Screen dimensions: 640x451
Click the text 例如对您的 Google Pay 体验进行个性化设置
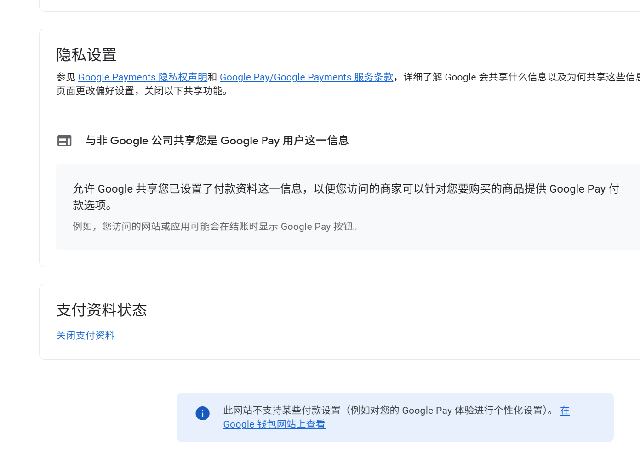(447, 410)
